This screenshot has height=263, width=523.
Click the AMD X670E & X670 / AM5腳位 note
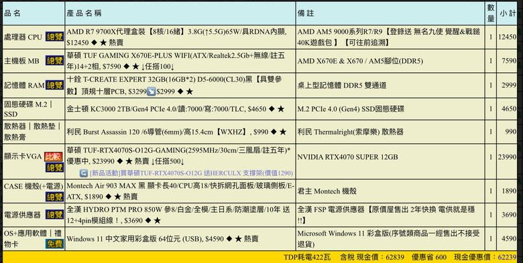pos(360,61)
